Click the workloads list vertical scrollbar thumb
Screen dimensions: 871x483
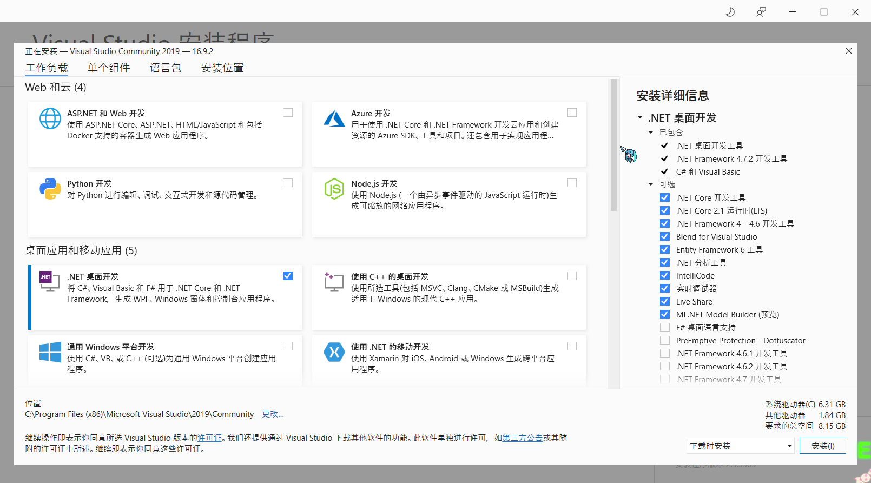[x=613, y=145]
